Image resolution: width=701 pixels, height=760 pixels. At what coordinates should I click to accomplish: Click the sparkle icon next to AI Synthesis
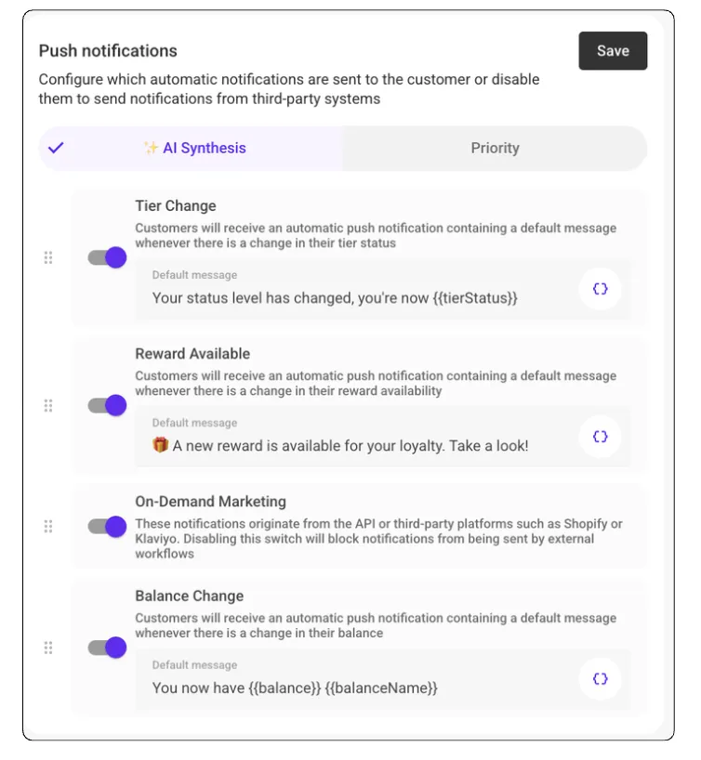point(151,148)
